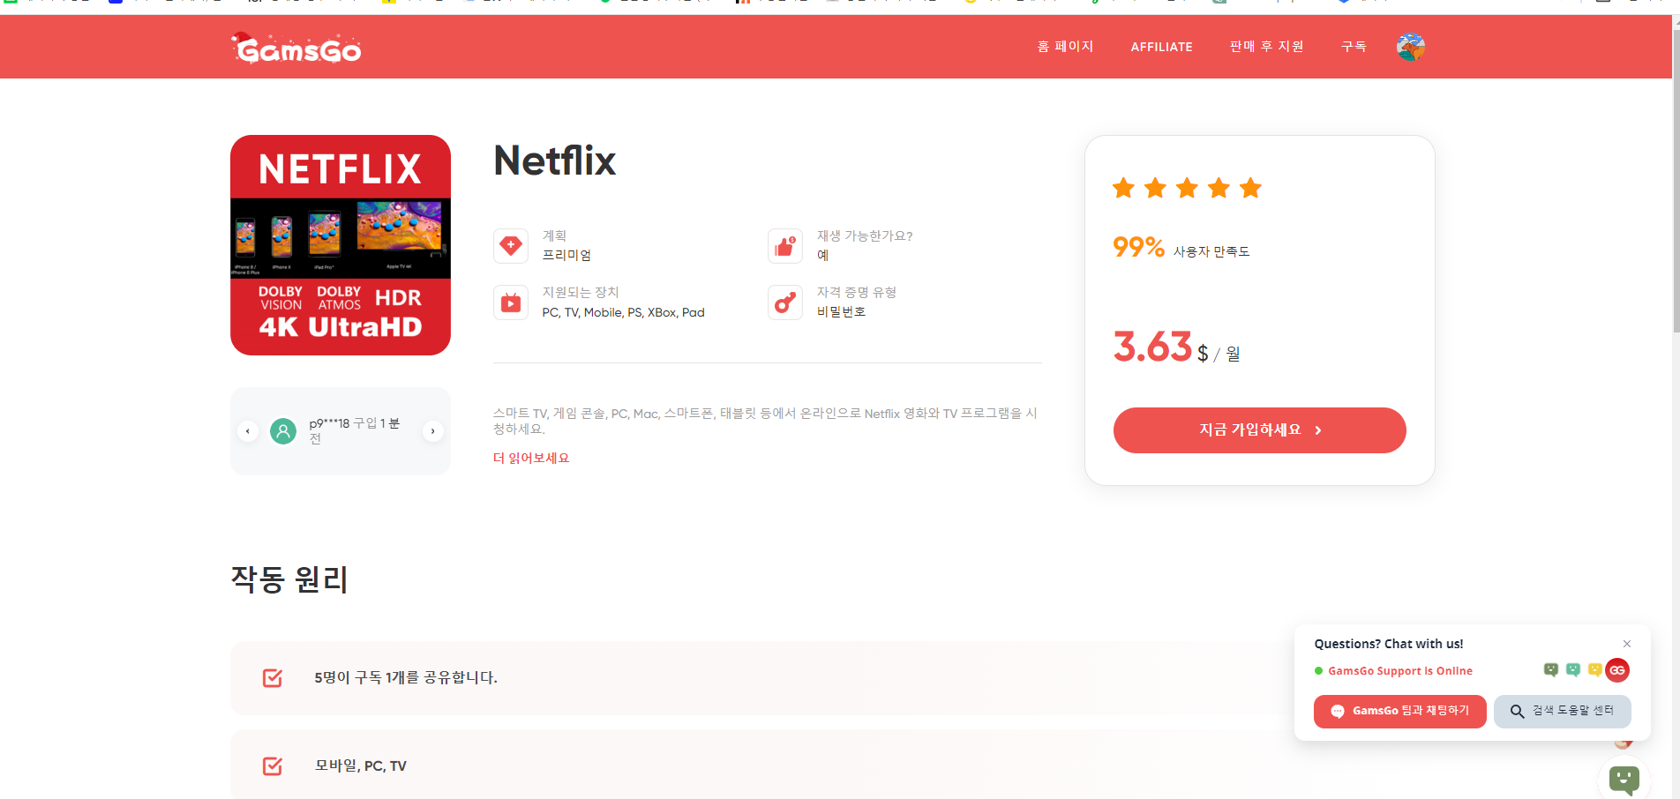The image size is (1680, 799).
Task: Click the PC, TV, Mobile, PS, XBox, Pad text
Action: pos(623,312)
